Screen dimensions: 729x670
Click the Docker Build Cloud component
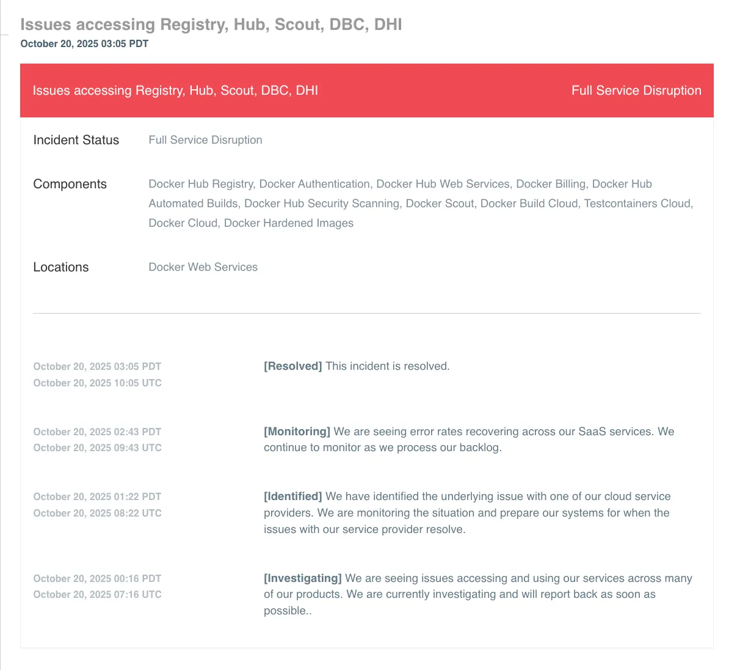(529, 204)
